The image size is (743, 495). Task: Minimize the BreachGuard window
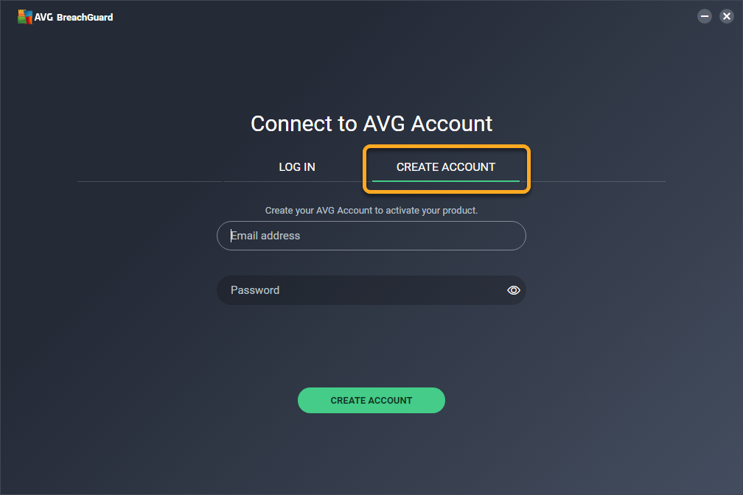coord(705,16)
